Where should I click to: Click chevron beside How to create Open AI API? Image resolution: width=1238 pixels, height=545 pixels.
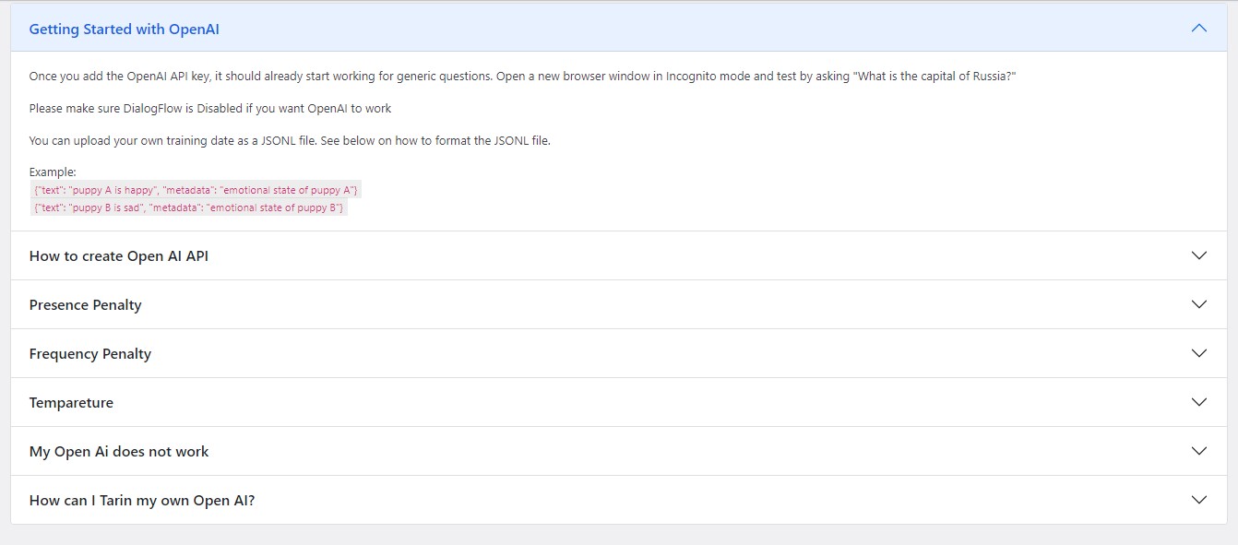click(x=1199, y=255)
